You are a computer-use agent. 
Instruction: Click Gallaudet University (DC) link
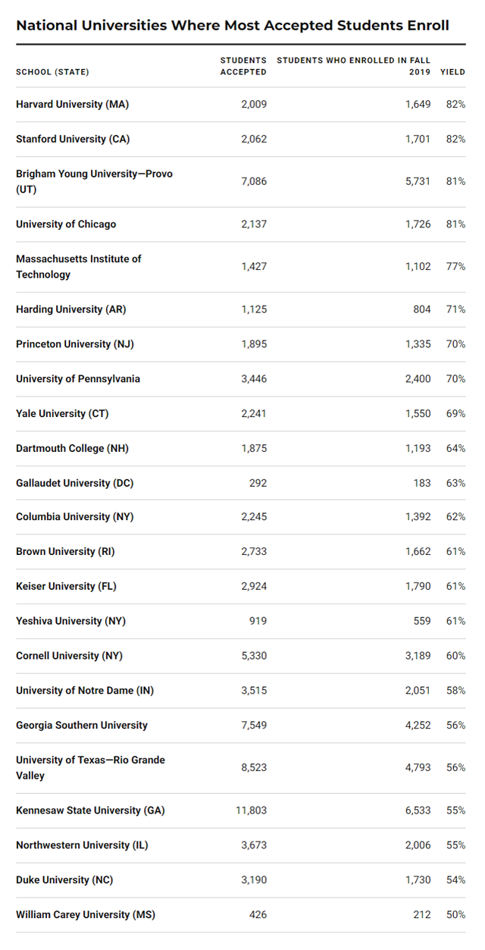click(74, 483)
